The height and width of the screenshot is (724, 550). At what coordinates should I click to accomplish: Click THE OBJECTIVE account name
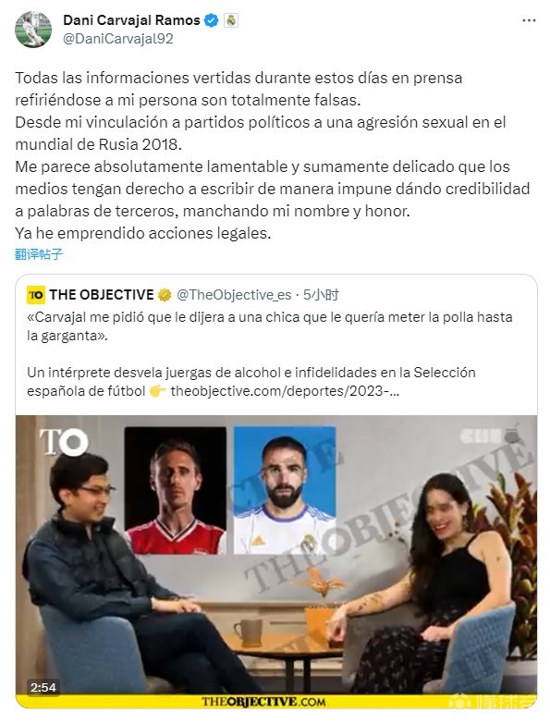(x=102, y=295)
